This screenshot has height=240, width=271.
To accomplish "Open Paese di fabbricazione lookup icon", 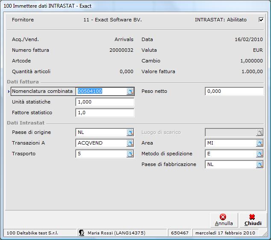I will pos(259,164).
